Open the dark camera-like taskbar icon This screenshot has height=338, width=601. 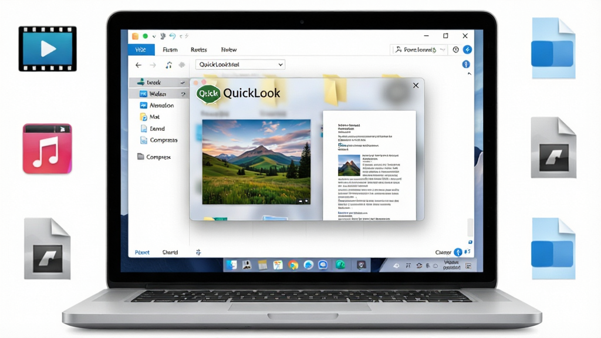point(361,265)
